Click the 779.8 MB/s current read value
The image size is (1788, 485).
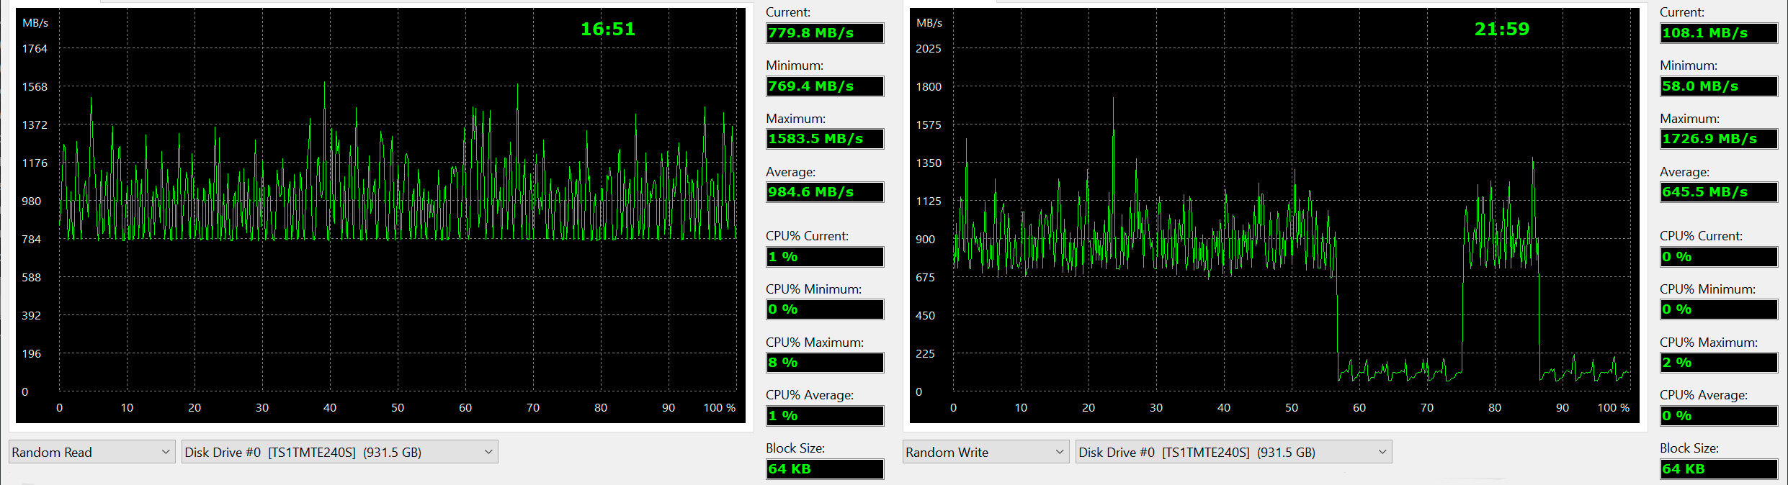pyautogui.click(x=825, y=33)
